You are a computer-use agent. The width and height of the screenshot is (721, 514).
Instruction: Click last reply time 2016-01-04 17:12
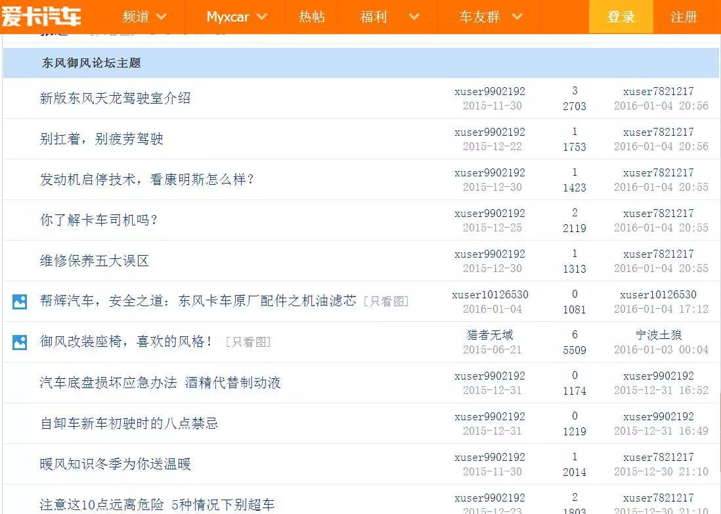[661, 309]
